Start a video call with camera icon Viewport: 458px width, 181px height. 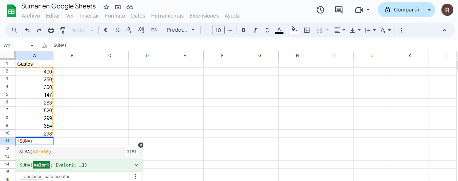[x=359, y=10]
